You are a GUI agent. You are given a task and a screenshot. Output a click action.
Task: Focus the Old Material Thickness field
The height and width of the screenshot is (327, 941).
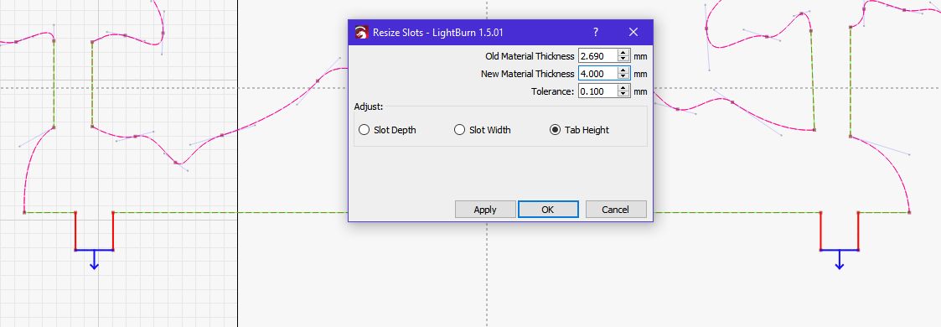point(597,56)
